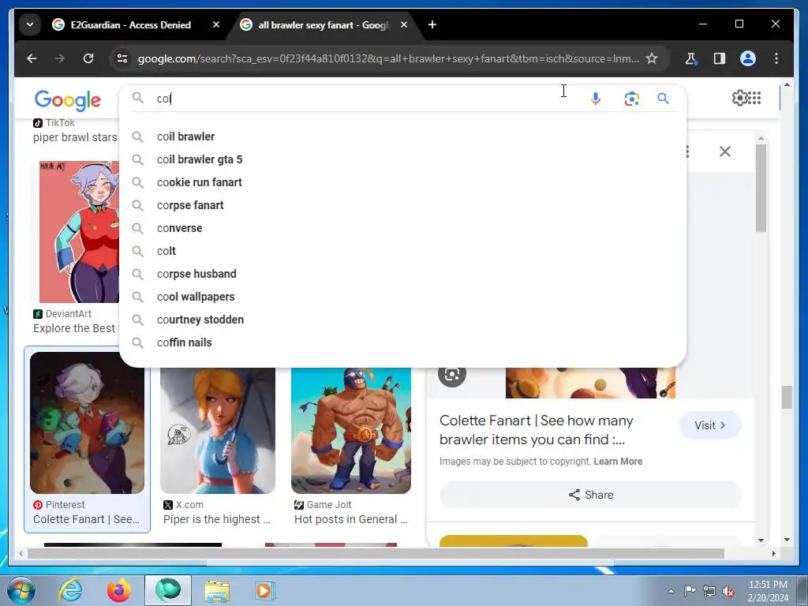Screen dimensions: 808x606
Task: Open the tab search dropdown arrow
Action: [30, 24]
